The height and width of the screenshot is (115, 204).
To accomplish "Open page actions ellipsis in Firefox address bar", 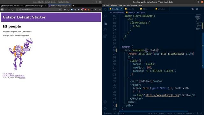I will 60,10.
